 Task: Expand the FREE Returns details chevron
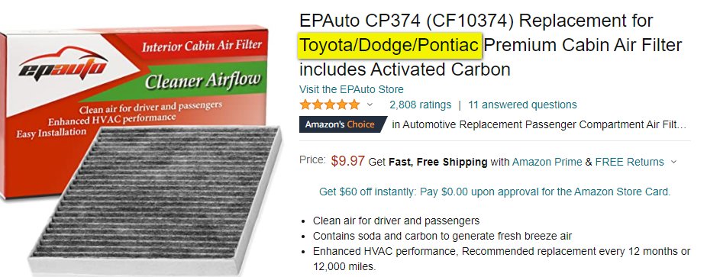[x=673, y=162]
